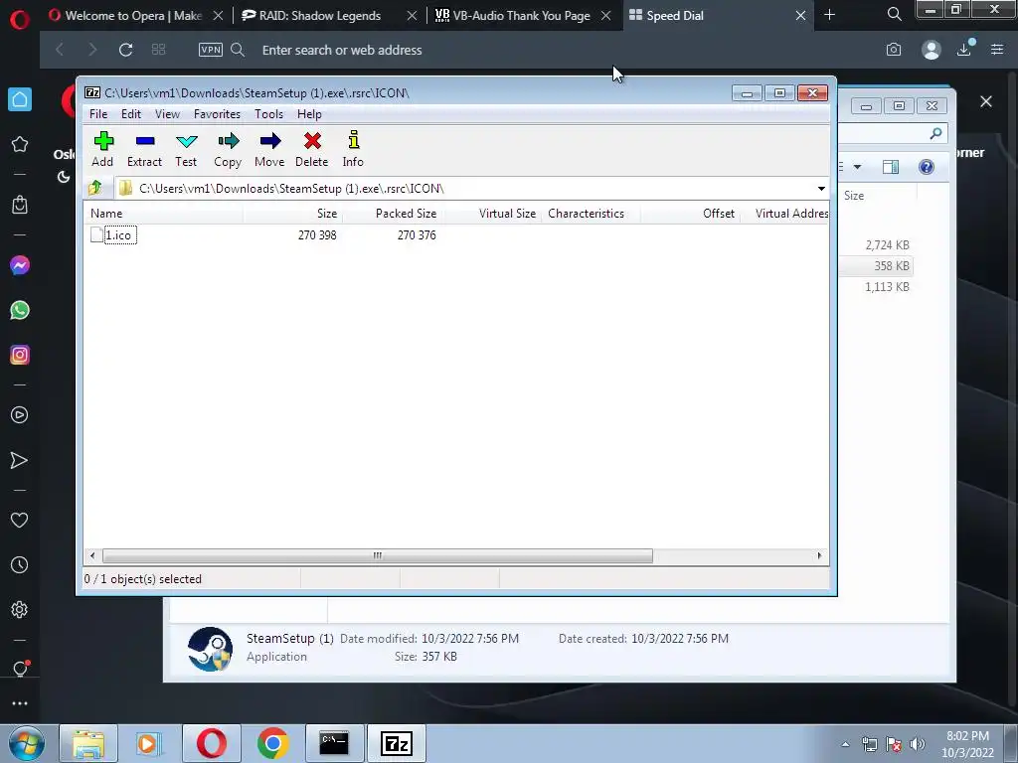Open the View menu
The width and height of the screenshot is (1018, 763).
coord(167,114)
